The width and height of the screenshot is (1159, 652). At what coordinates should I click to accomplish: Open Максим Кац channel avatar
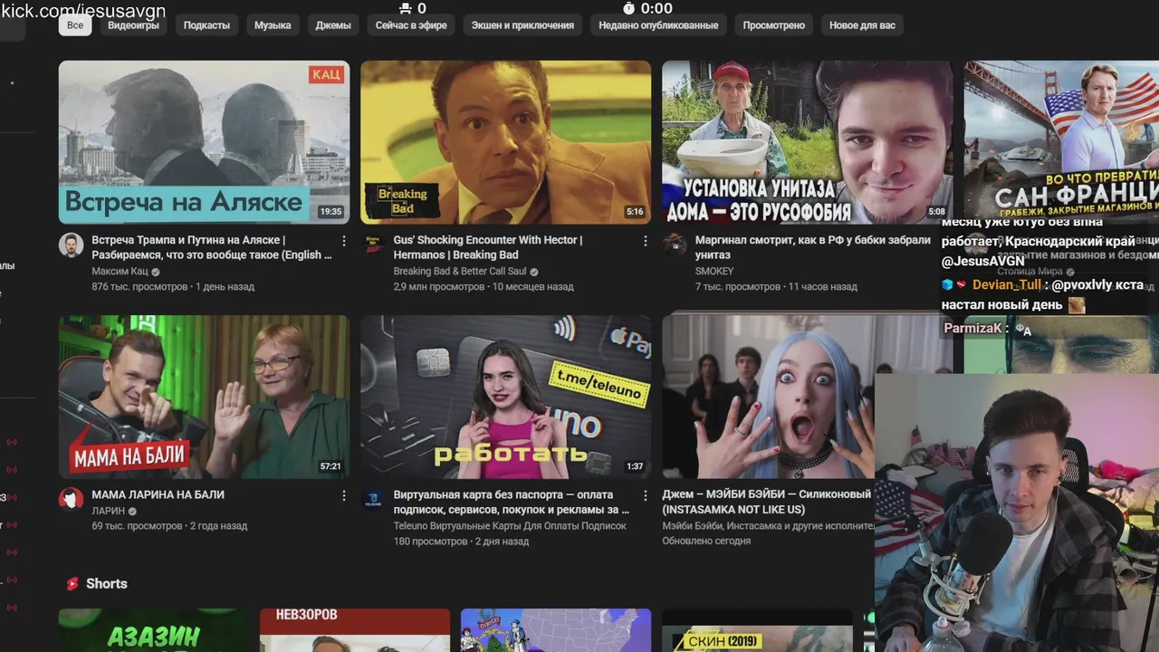pos(72,244)
